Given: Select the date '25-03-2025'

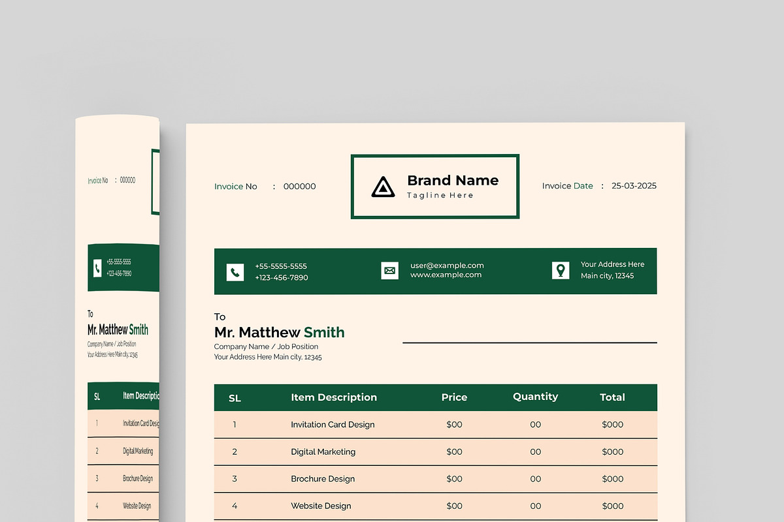Looking at the screenshot, I should click(x=634, y=186).
